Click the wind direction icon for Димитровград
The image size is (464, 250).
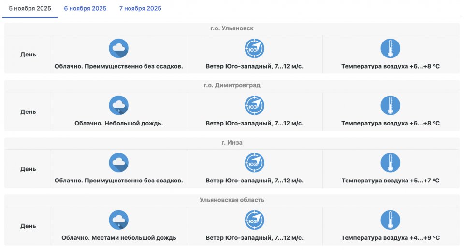[255, 105]
